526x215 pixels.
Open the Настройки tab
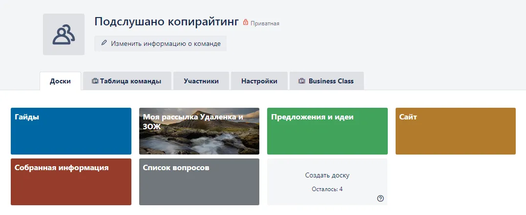259,81
